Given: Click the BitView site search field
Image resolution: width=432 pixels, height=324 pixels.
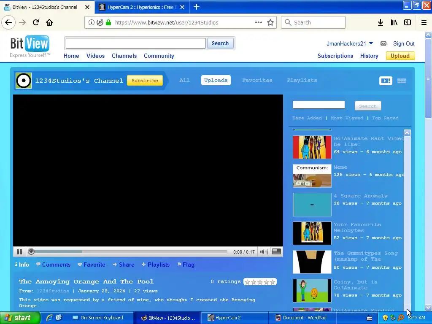Looking at the screenshot, I should point(135,43).
